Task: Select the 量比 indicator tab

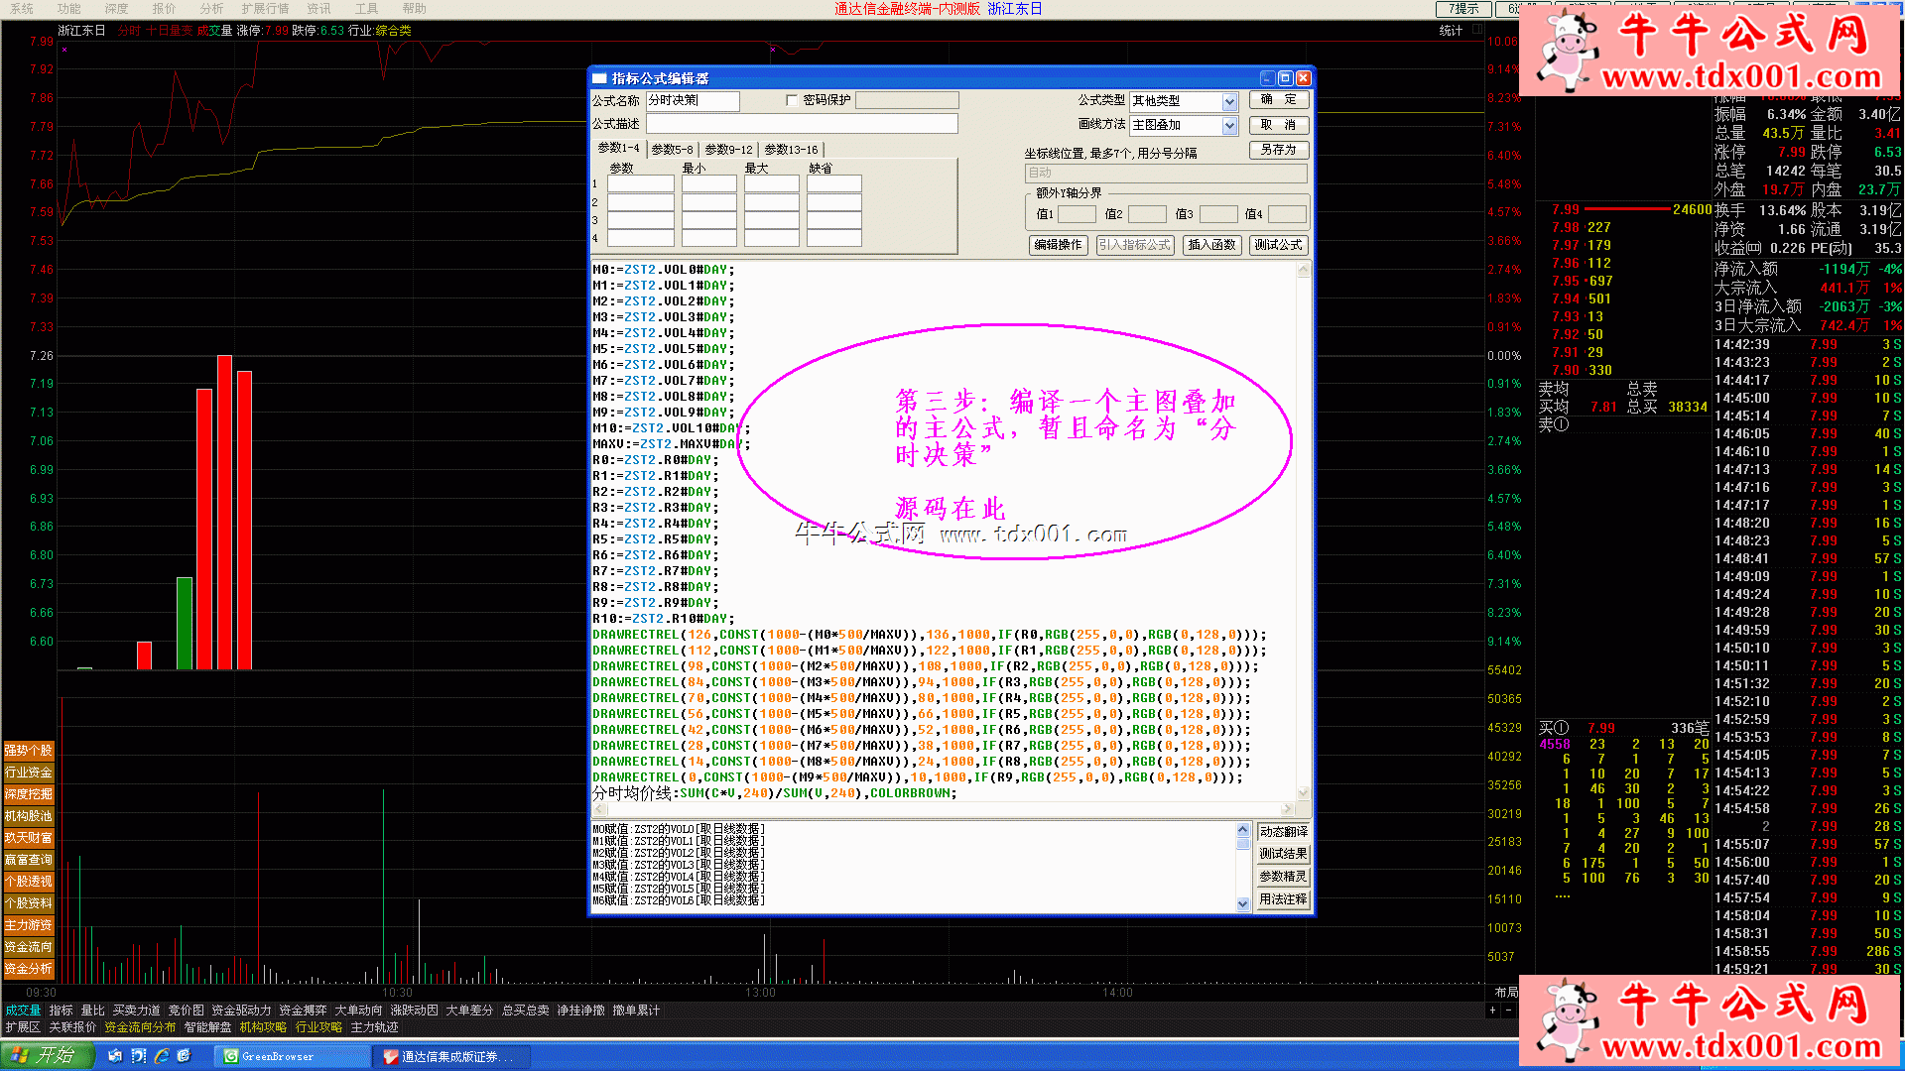Action: (x=92, y=1011)
